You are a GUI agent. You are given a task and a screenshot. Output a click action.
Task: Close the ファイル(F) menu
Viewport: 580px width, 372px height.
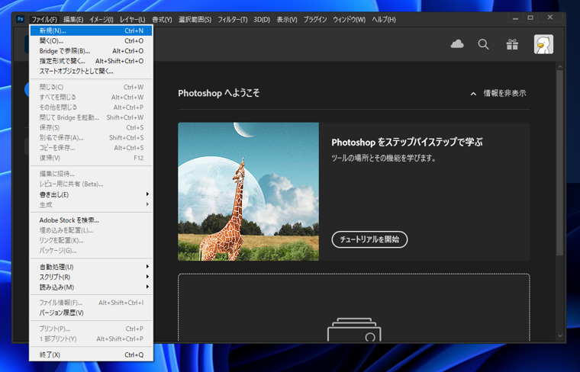coord(44,20)
